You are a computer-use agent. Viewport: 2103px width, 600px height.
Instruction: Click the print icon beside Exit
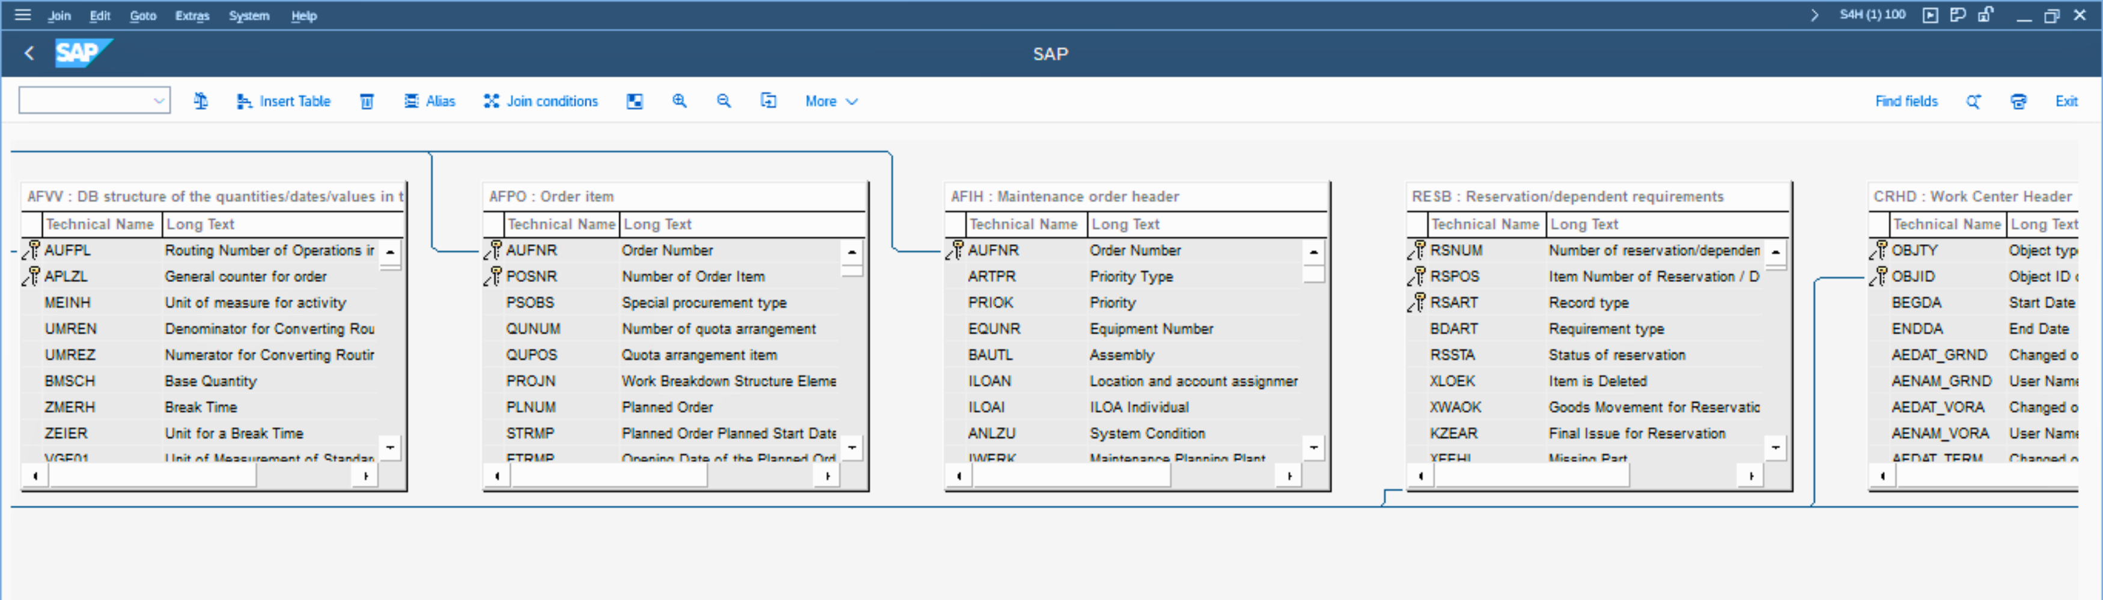point(2018,101)
